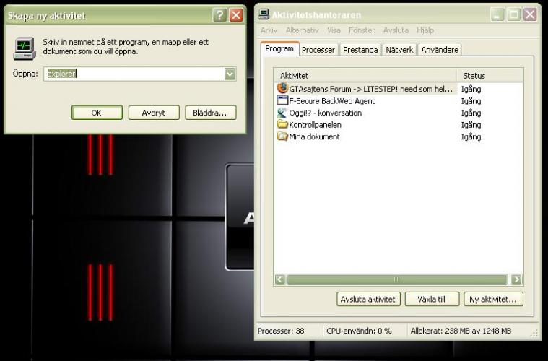This screenshot has width=548, height=361.
Task: Click Avsluta aktivitet button
Action: pos(368,300)
